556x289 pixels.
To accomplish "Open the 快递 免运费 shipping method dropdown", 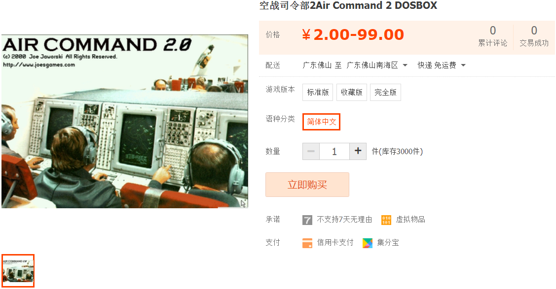I will (441, 65).
